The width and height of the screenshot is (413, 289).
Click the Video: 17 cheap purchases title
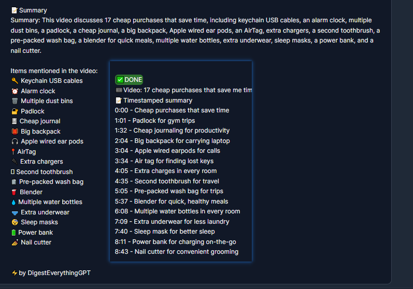point(183,90)
